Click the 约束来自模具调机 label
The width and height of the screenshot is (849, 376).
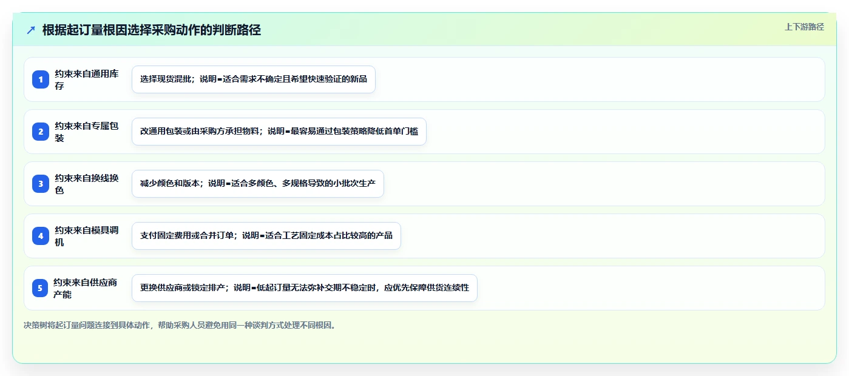pos(87,236)
